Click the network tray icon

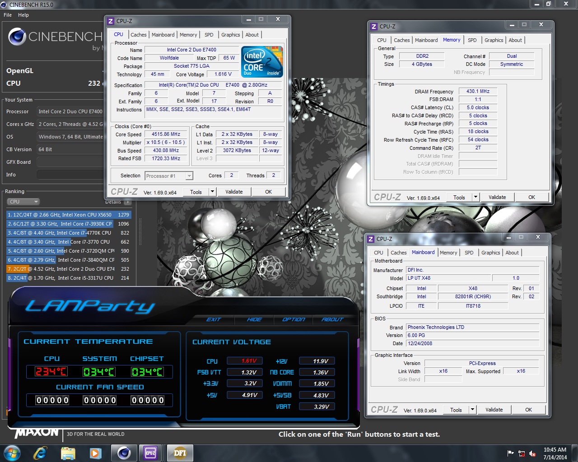click(522, 453)
